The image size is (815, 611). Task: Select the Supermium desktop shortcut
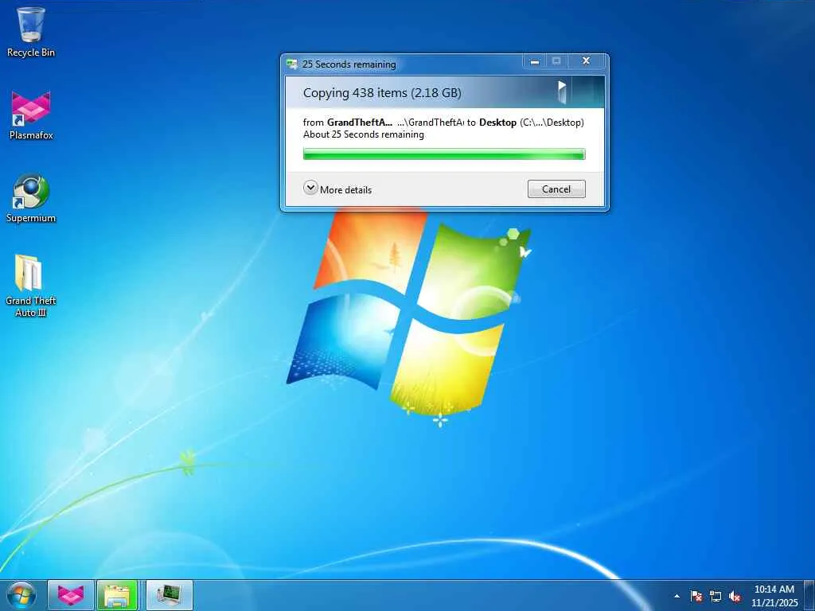[31, 198]
